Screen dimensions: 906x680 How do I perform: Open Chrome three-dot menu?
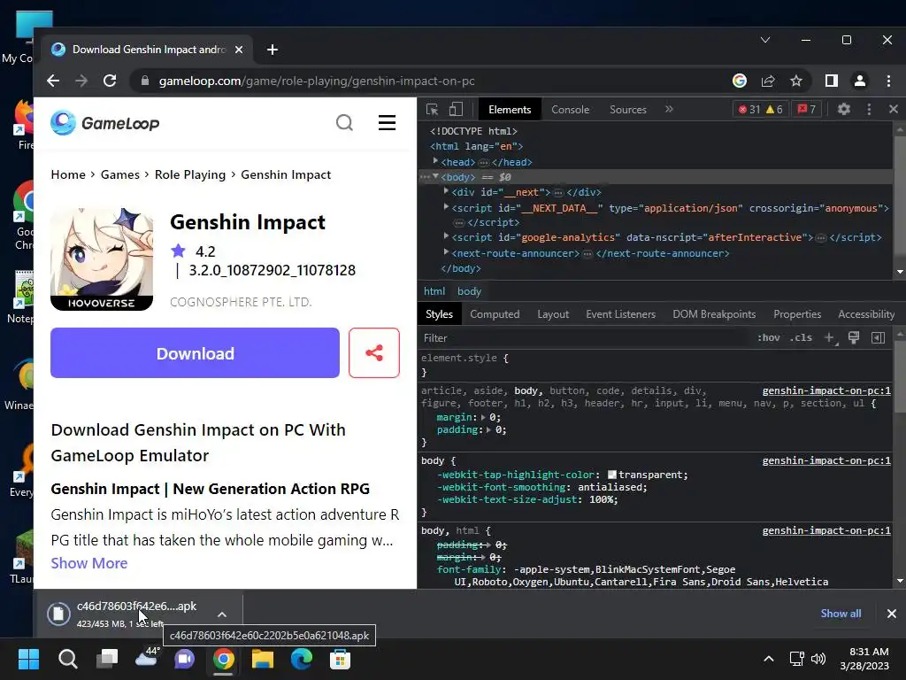click(x=888, y=81)
